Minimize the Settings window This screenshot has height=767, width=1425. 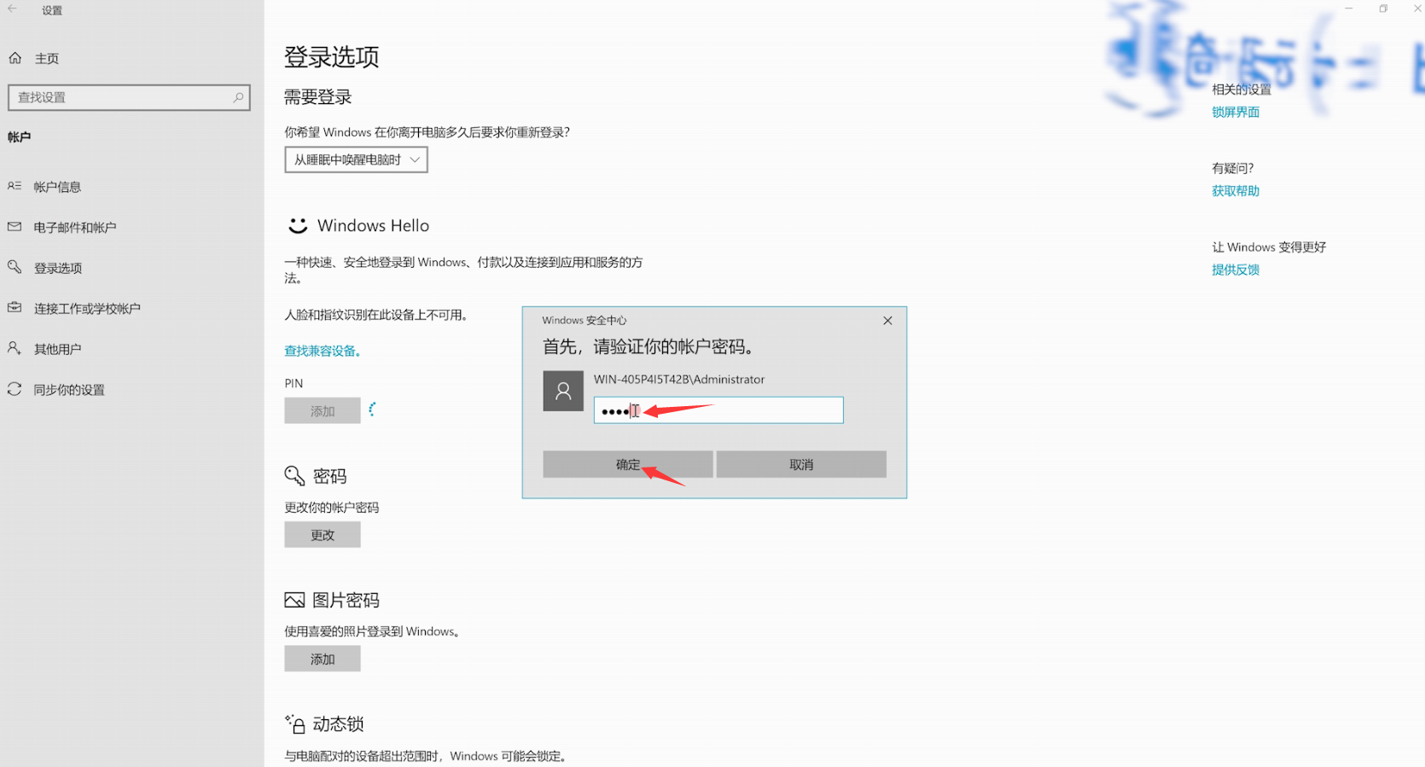coord(1349,9)
